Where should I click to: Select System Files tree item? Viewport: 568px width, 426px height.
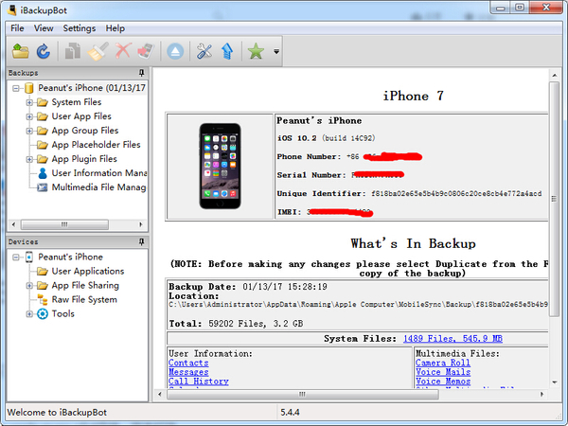pos(77,102)
